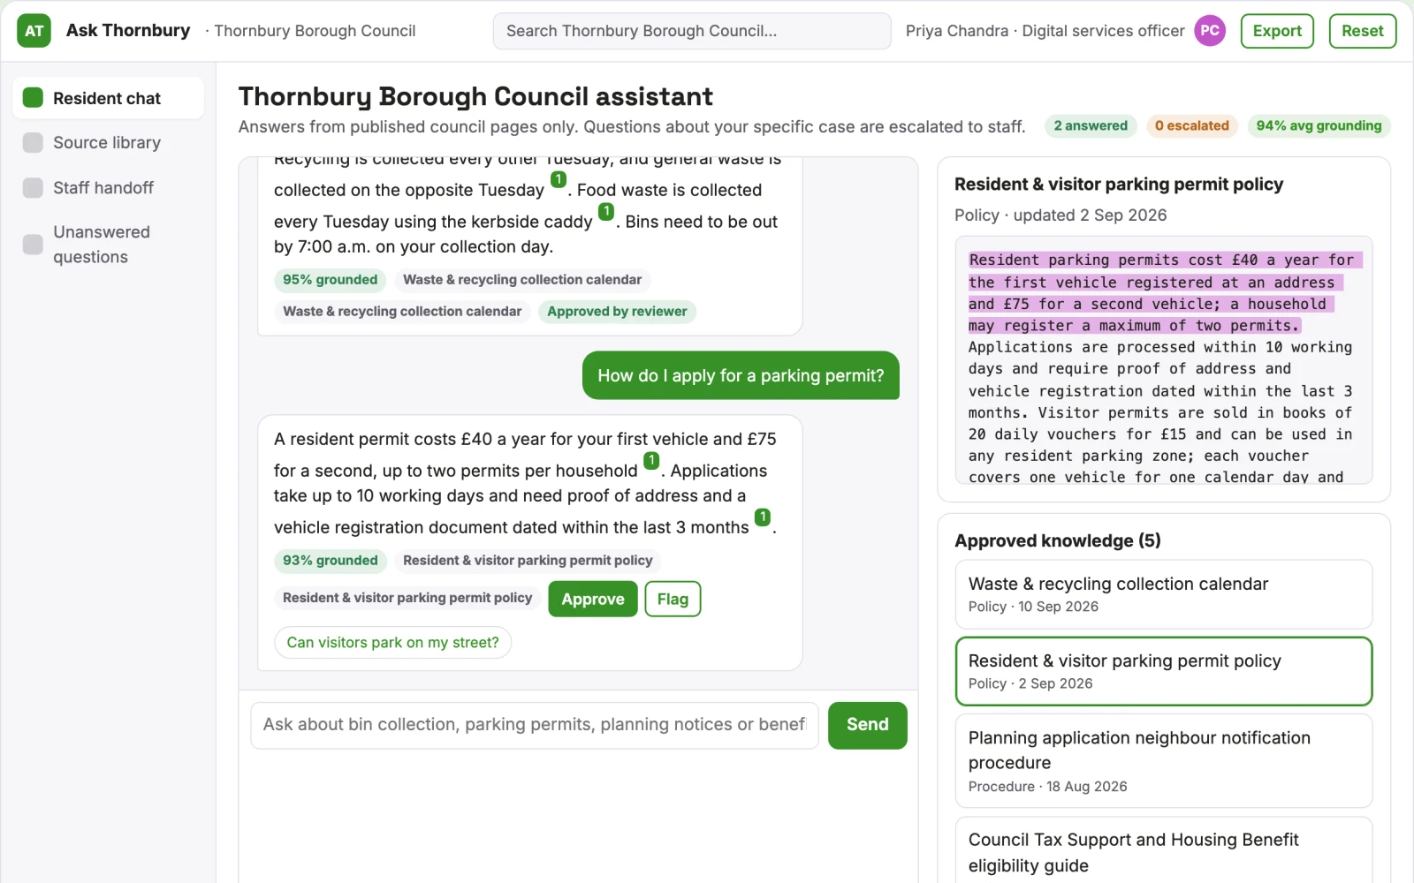Viewport: 1414px width, 883px height.
Task: Approve the parking permit answer
Action: pyautogui.click(x=593, y=599)
